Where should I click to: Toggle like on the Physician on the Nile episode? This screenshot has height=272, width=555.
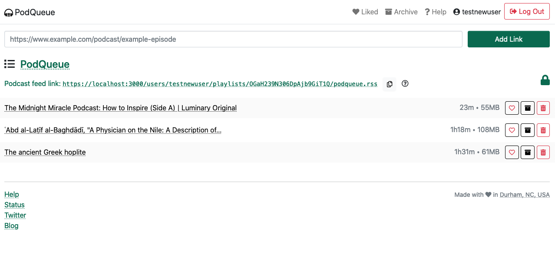pyautogui.click(x=512, y=130)
